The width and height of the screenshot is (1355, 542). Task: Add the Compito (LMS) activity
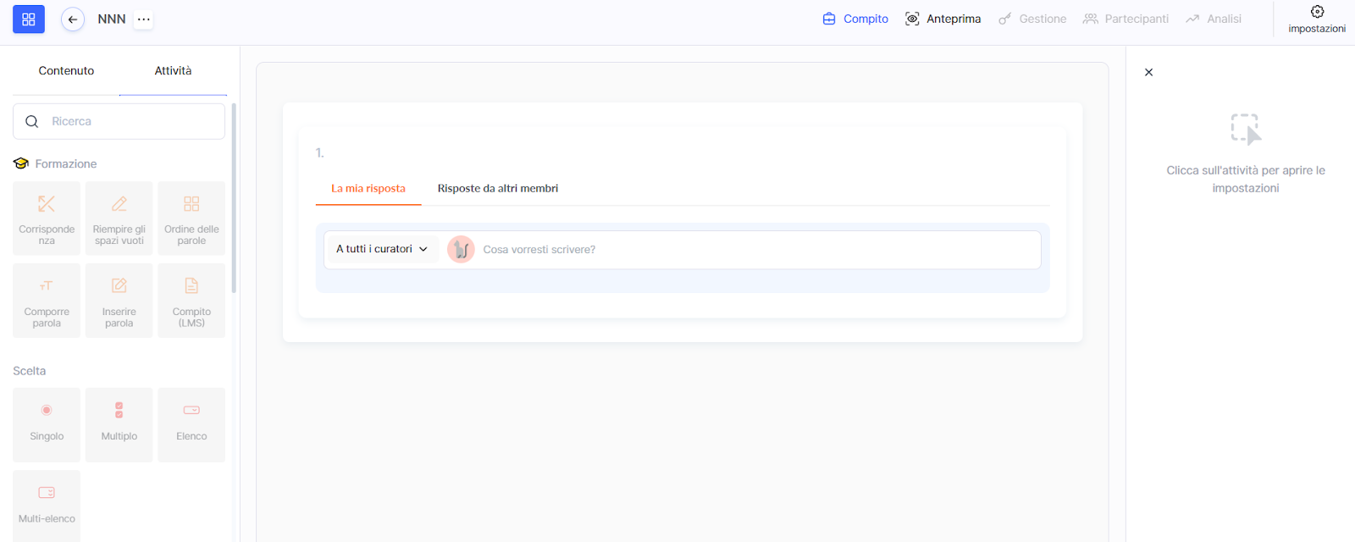[x=191, y=301]
